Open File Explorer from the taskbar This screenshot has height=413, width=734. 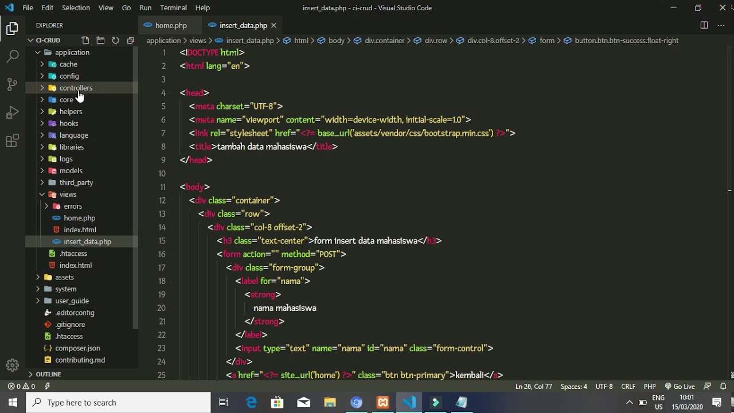[330, 402]
